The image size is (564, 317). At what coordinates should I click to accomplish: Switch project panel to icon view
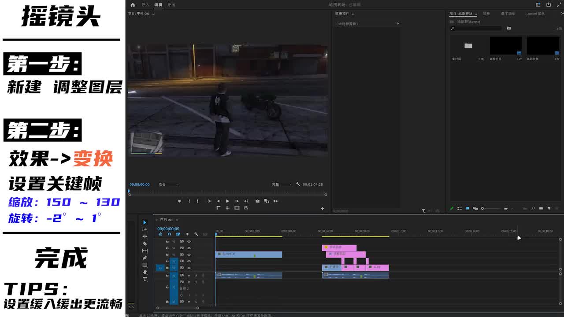pos(468,209)
